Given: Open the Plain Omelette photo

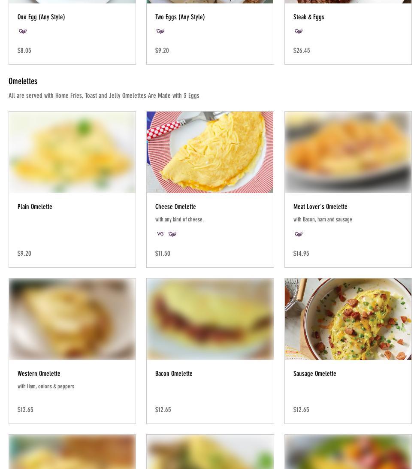Looking at the screenshot, I should pos(72,152).
